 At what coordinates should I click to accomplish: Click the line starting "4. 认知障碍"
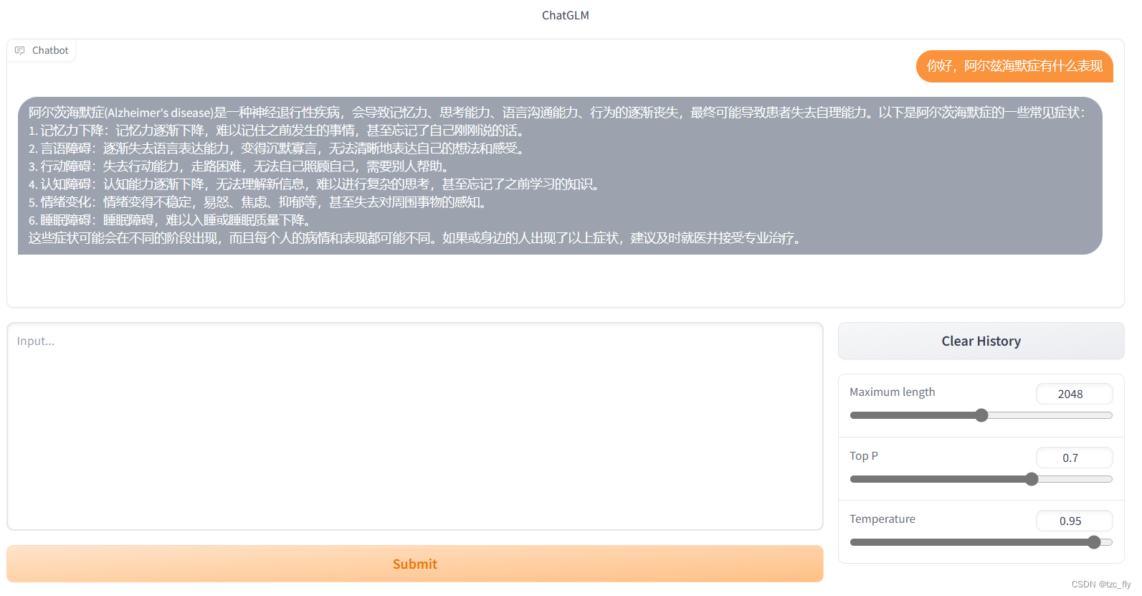[315, 184]
